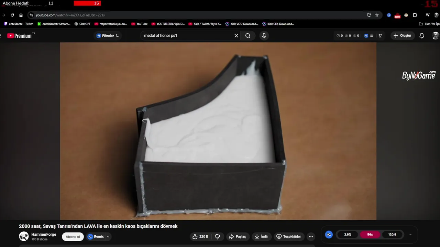The width and height of the screenshot is (440, 247).
Task: Open the blue circular extension icon
Action: point(389,15)
